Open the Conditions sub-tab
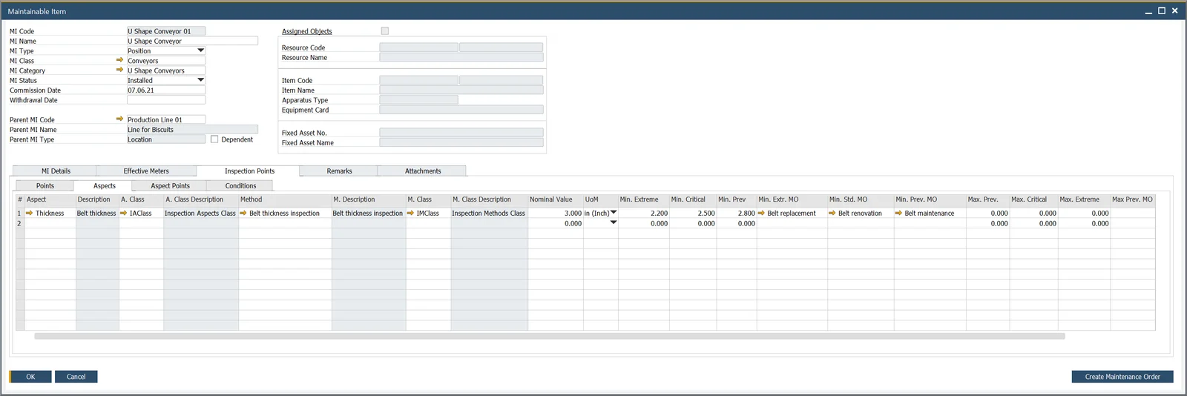 (240, 185)
